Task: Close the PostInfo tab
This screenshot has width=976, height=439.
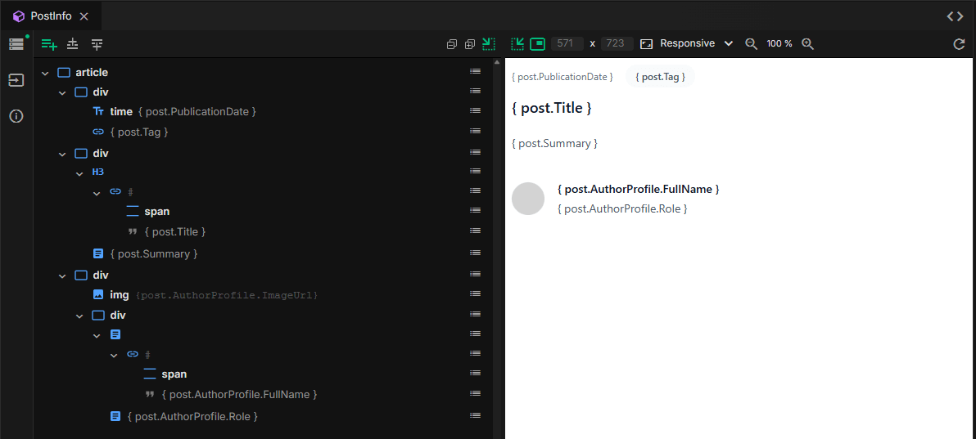Action: coord(84,16)
